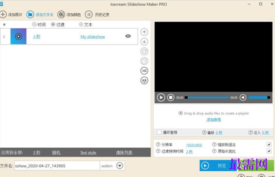Click the Add Photo (添加照片) button
The height and width of the screenshot is (177, 275).
[x=11, y=15]
